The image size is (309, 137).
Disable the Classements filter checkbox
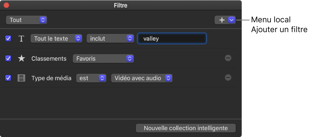click(9, 59)
